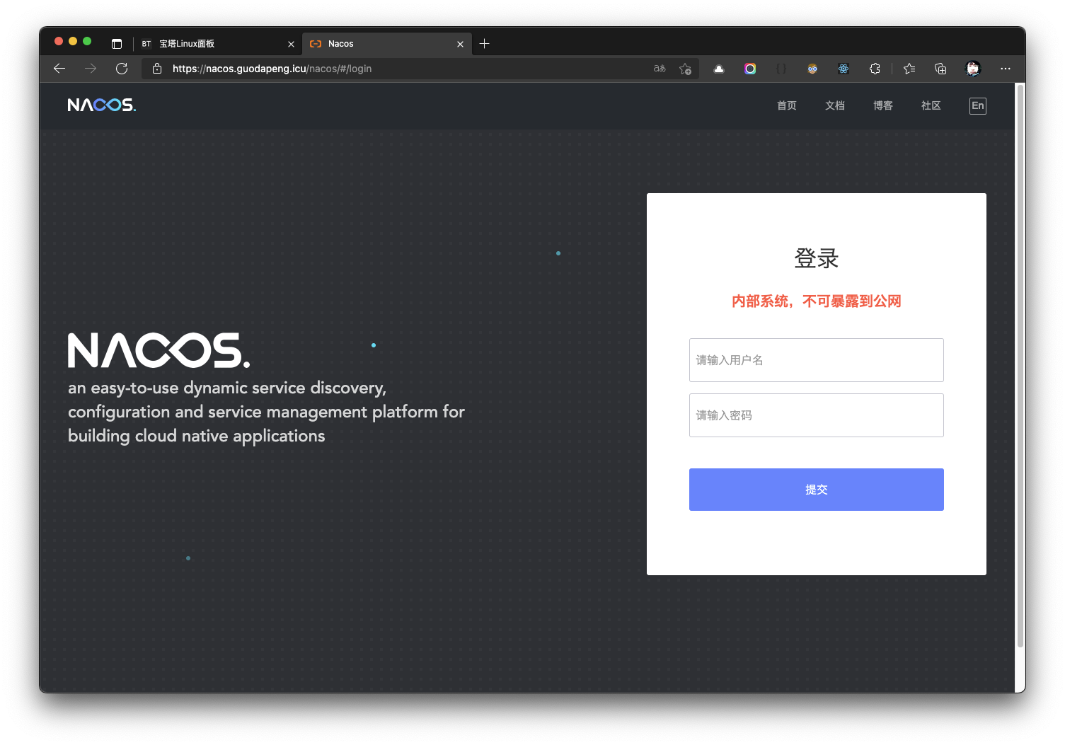
Task: View site information via lock icon
Action: (x=157, y=69)
